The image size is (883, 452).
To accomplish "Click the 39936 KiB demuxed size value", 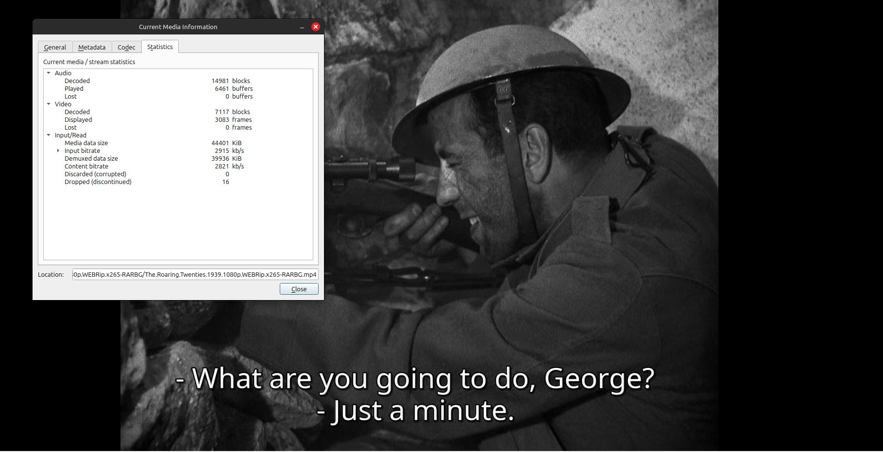I will tap(226, 158).
